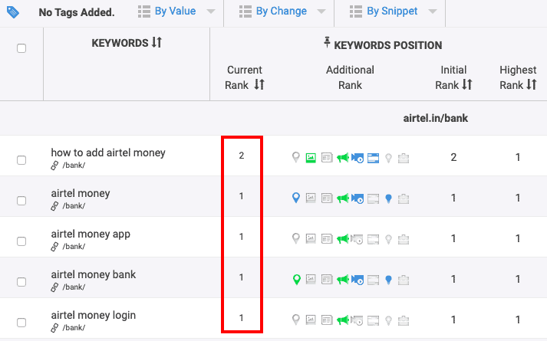Select the airtel money row checkbox
The width and height of the screenshot is (547, 341).
(x=21, y=201)
